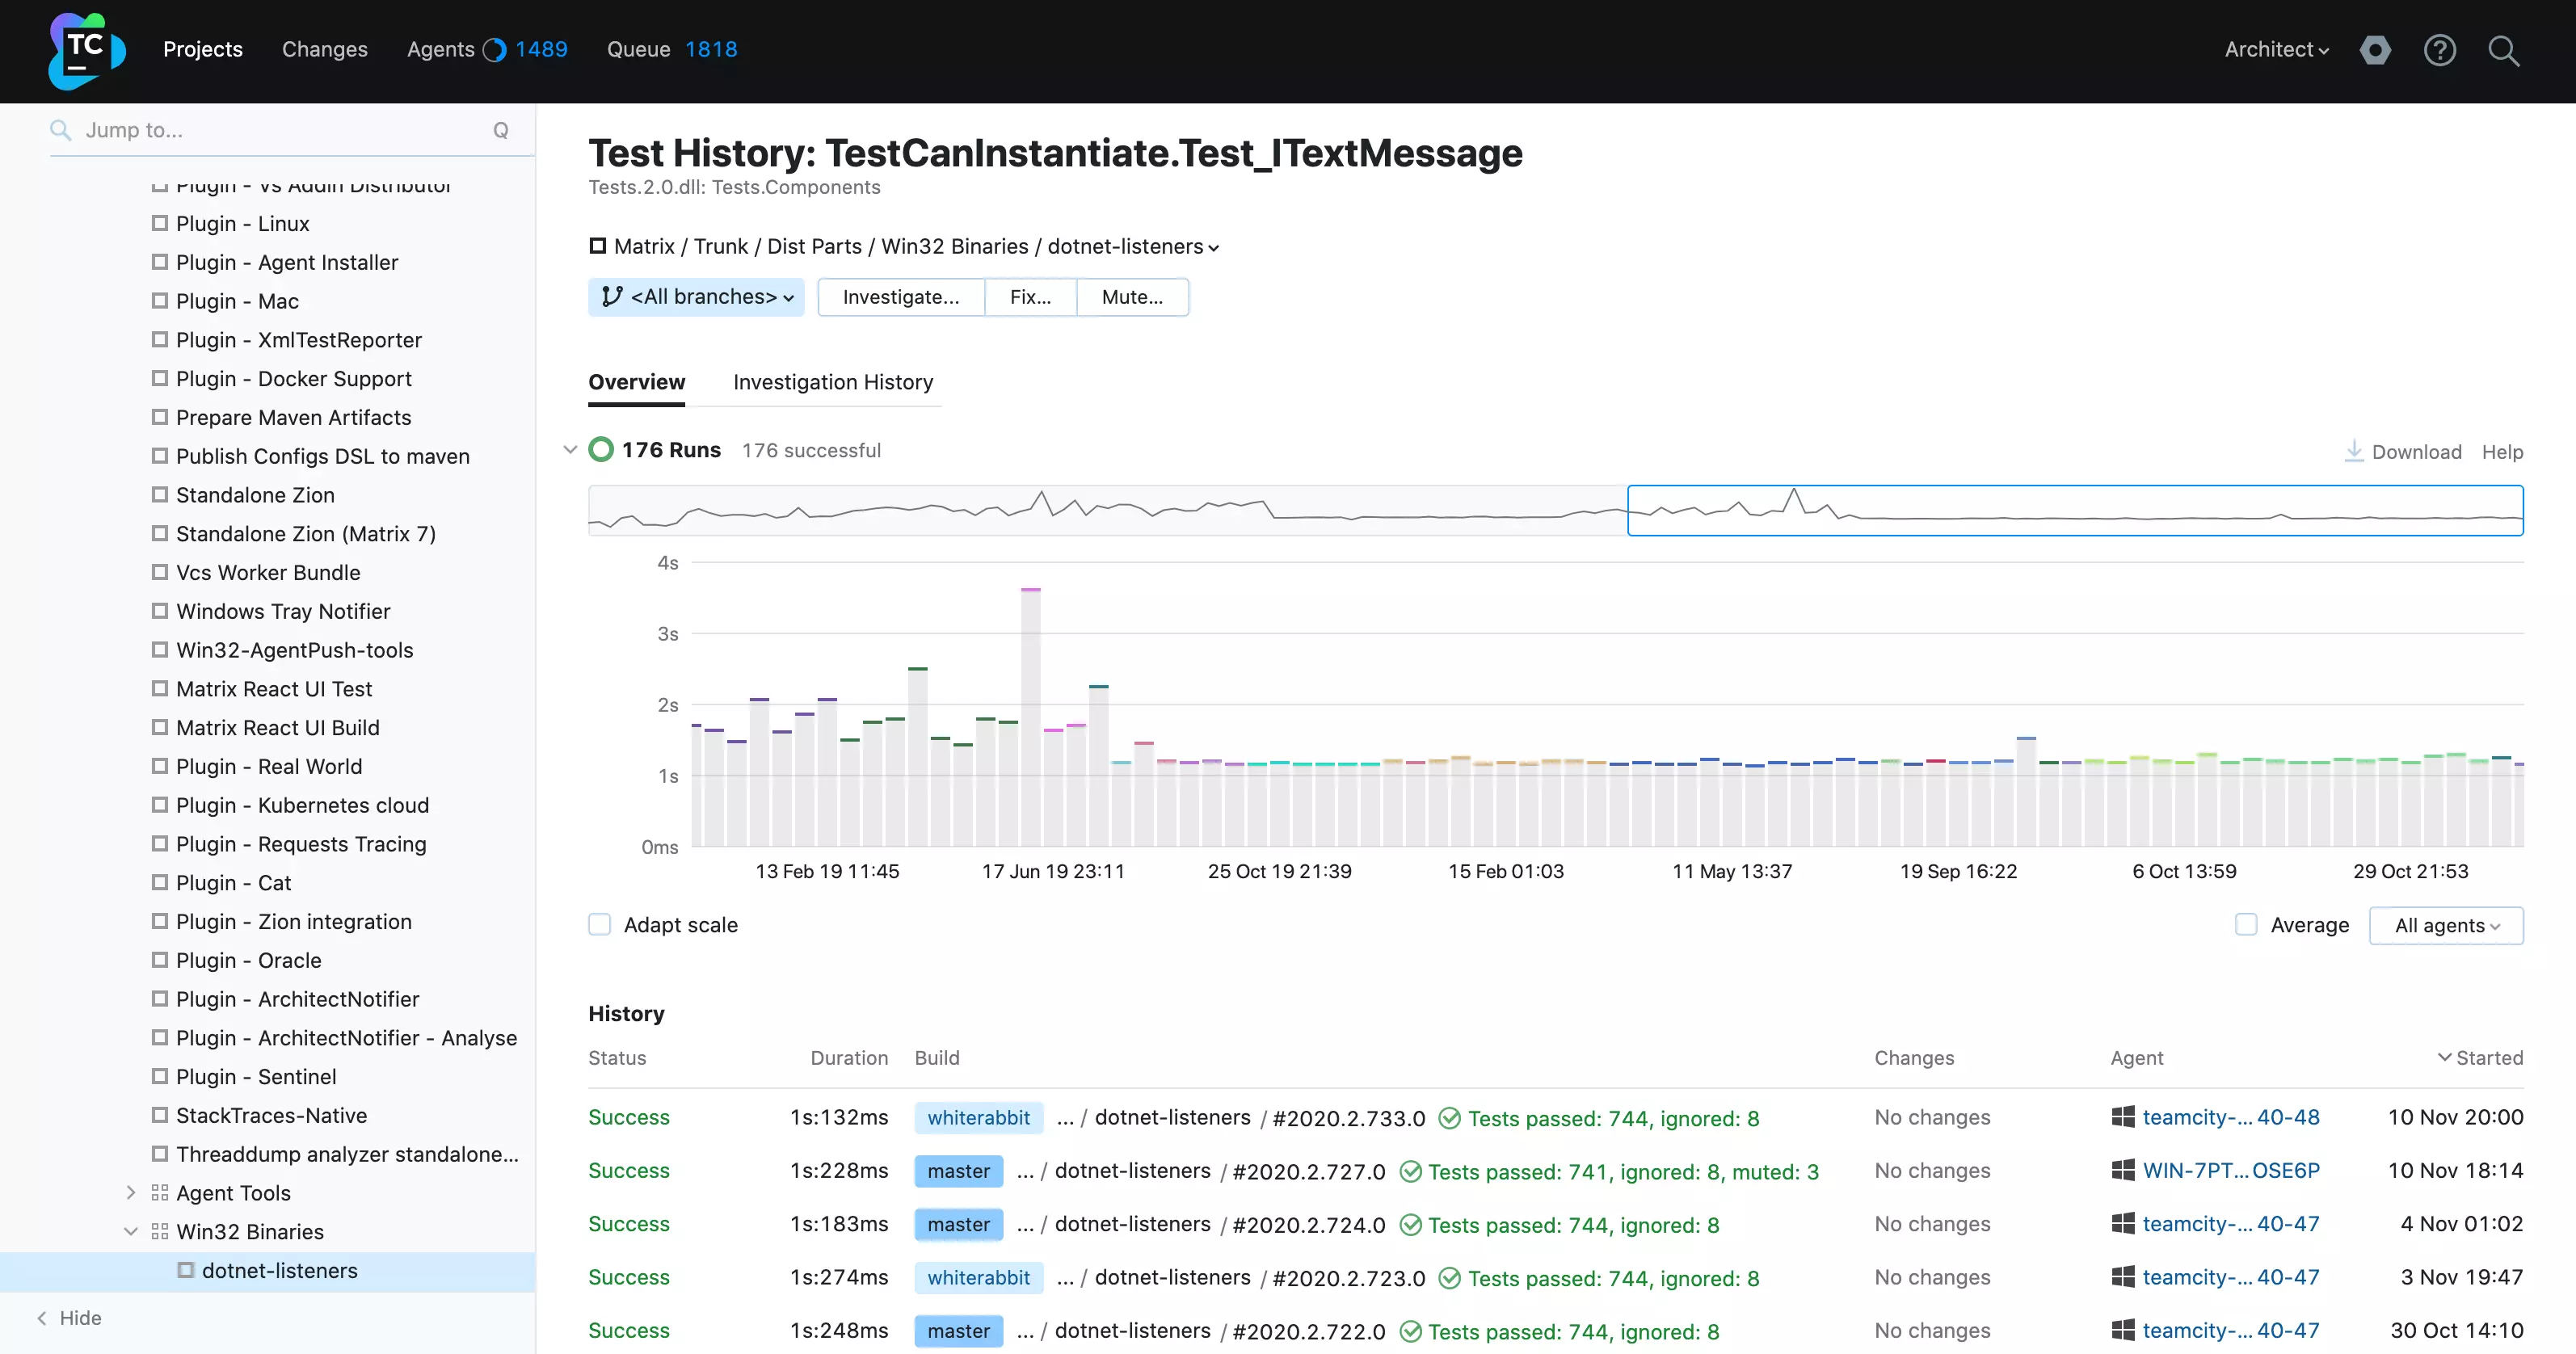Click the highlighted range in overview timeline
Viewport: 2576px width, 1354px height.
click(x=2074, y=510)
